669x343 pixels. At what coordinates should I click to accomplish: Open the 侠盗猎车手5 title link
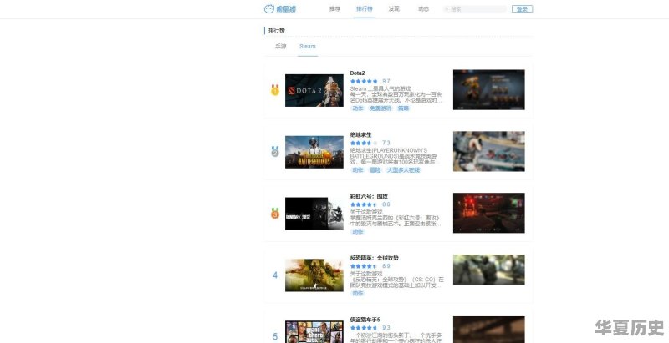coord(365,320)
